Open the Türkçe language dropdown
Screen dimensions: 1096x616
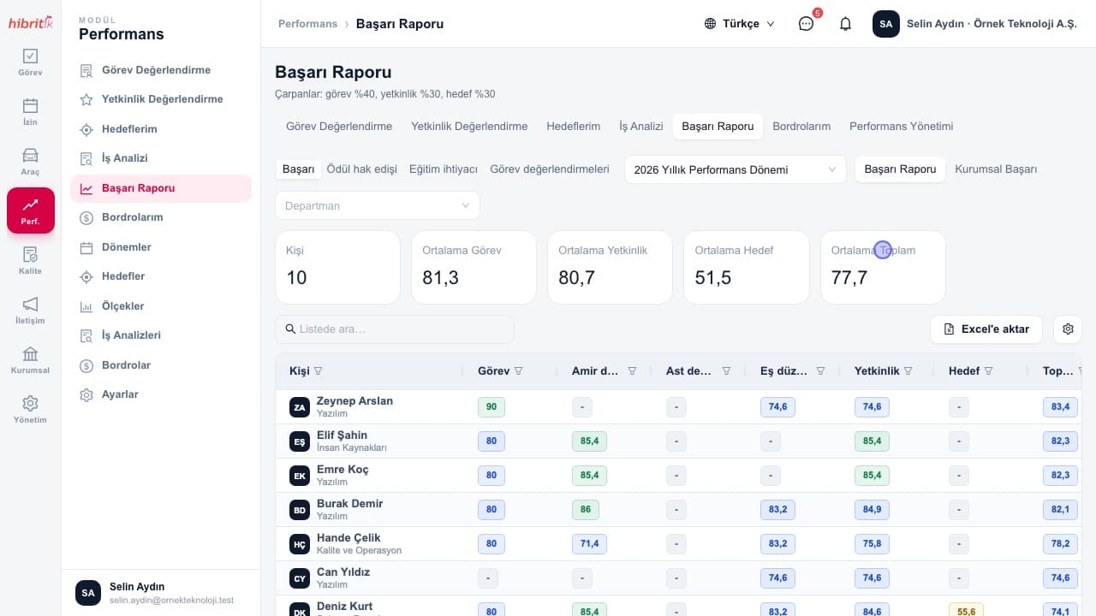pos(740,24)
